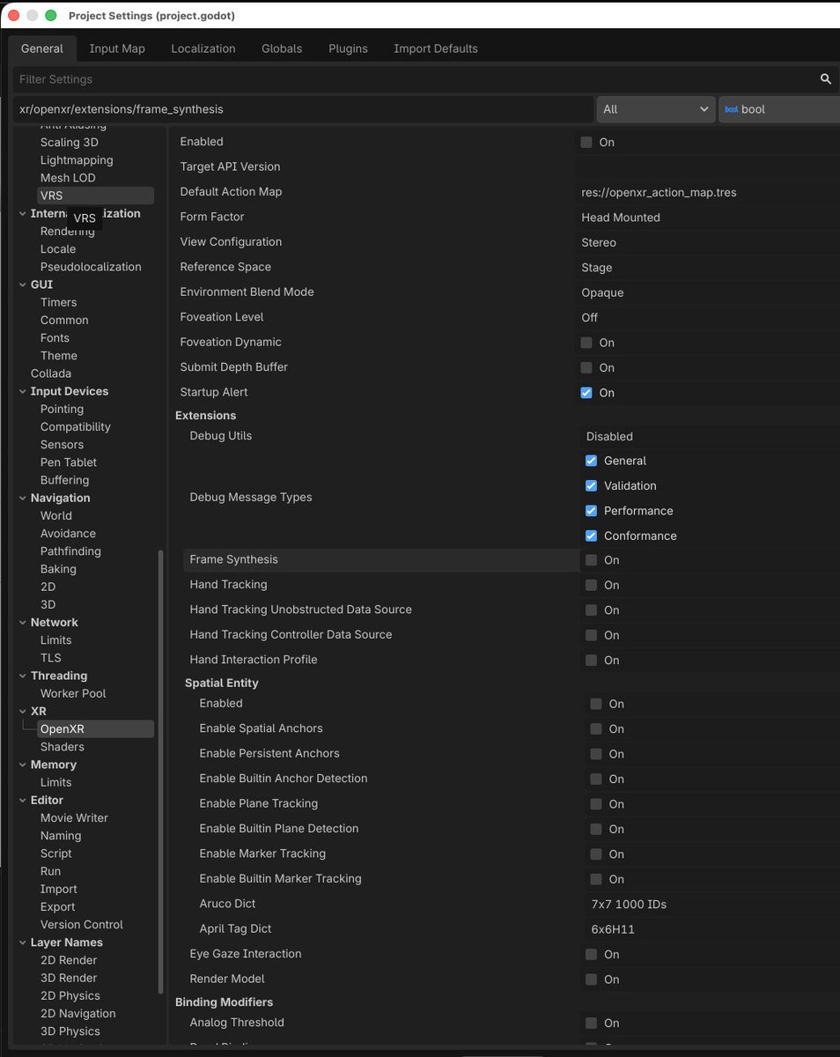Uncheck the Performance debug message type
This screenshot has width=840, height=1057.
pos(591,511)
